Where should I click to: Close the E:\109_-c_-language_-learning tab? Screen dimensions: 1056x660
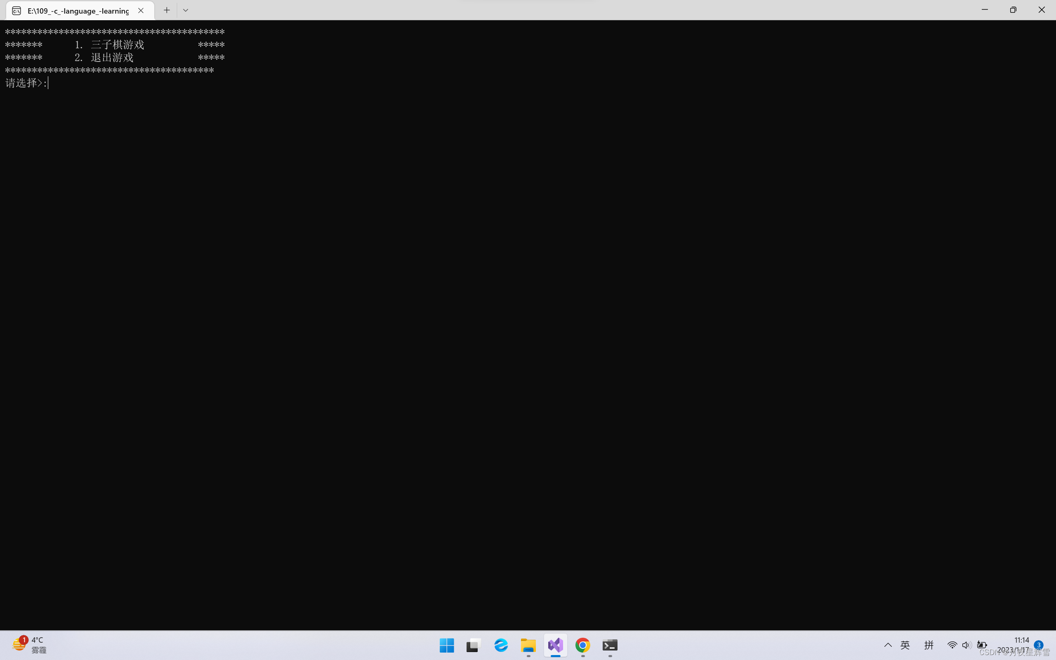click(x=141, y=10)
